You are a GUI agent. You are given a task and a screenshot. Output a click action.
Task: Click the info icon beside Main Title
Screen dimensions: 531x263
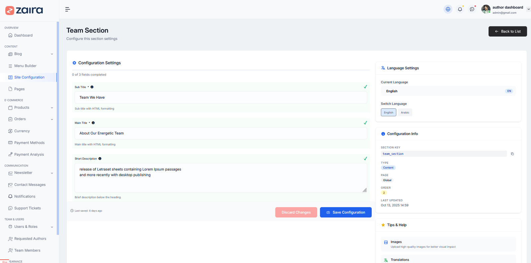(93, 123)
